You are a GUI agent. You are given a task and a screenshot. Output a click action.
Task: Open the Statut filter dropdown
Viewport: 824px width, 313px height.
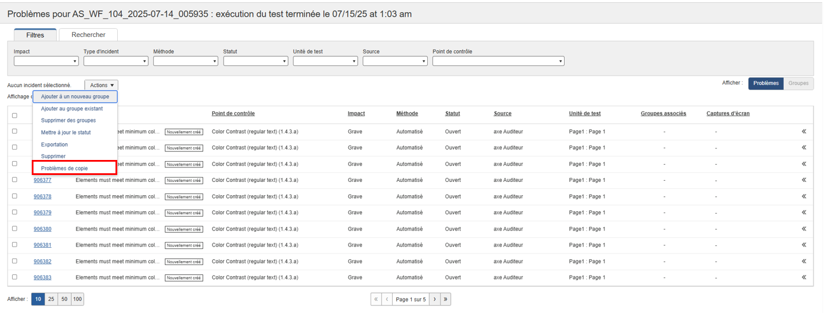pos(255,61)
